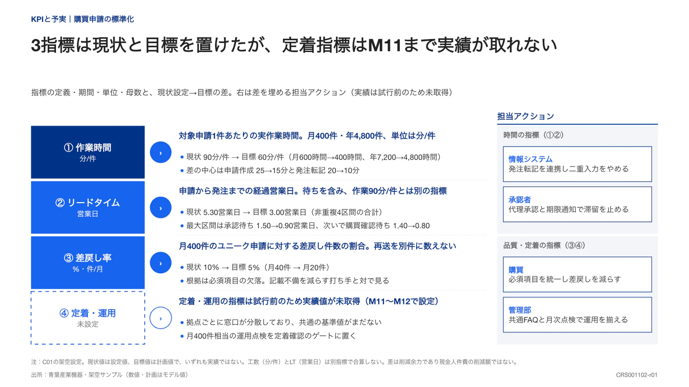Click the slide code CRS001102-r01
Screen dimensions: 689x387
(x=636, y=375)
